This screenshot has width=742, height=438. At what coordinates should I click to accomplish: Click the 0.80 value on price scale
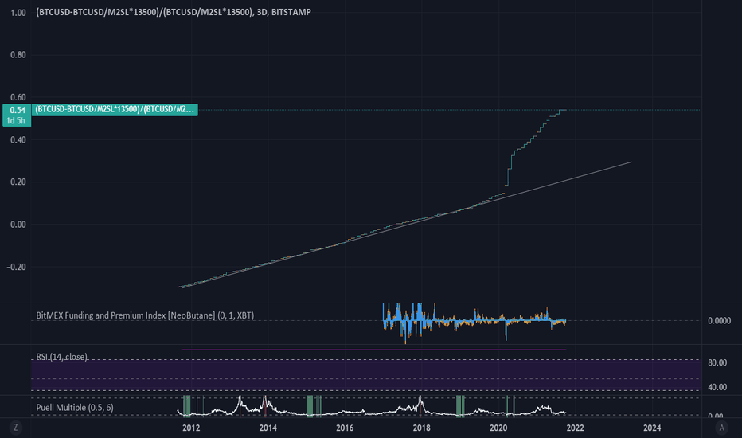click(18, 55)
